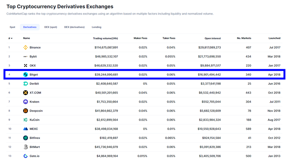This screenshot has height=160, width=291.
Task: Click the KuCoin exchange logo icon
Action: pyautogui.click(x=25, y=120)
